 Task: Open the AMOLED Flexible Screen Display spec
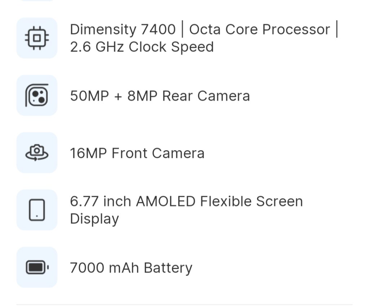[186, 210]
